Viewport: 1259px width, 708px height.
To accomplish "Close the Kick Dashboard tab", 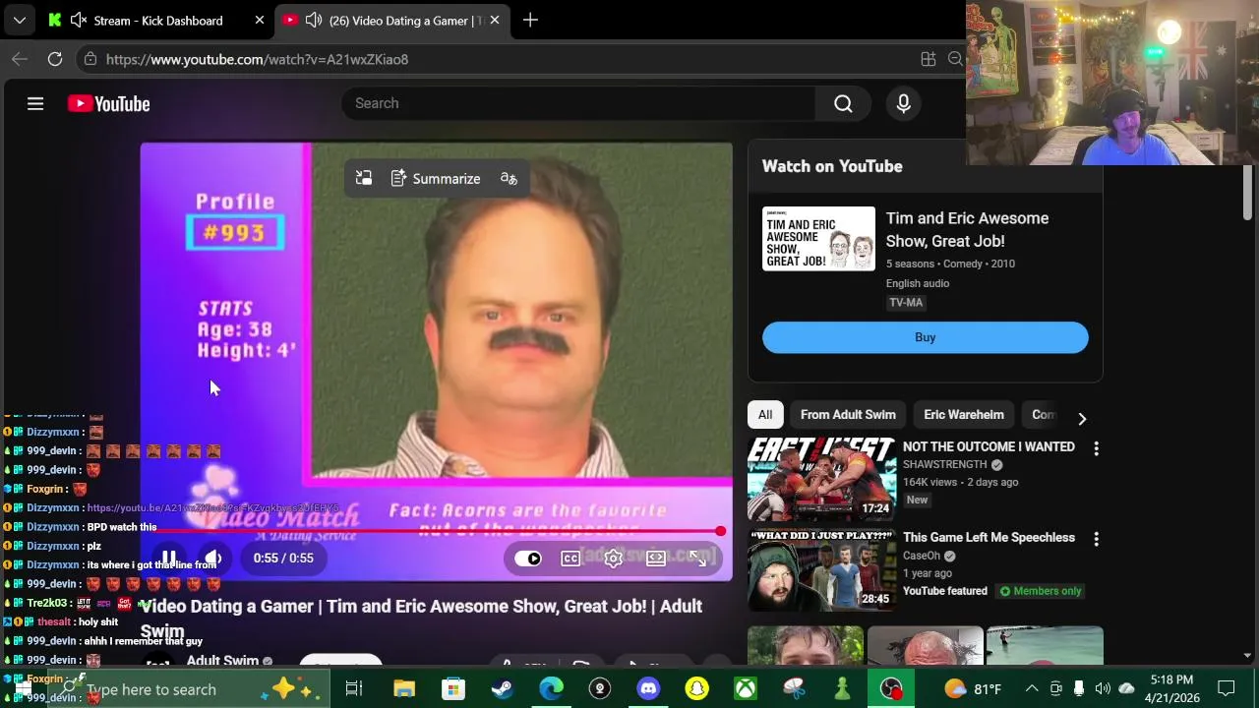I will 260,20.
